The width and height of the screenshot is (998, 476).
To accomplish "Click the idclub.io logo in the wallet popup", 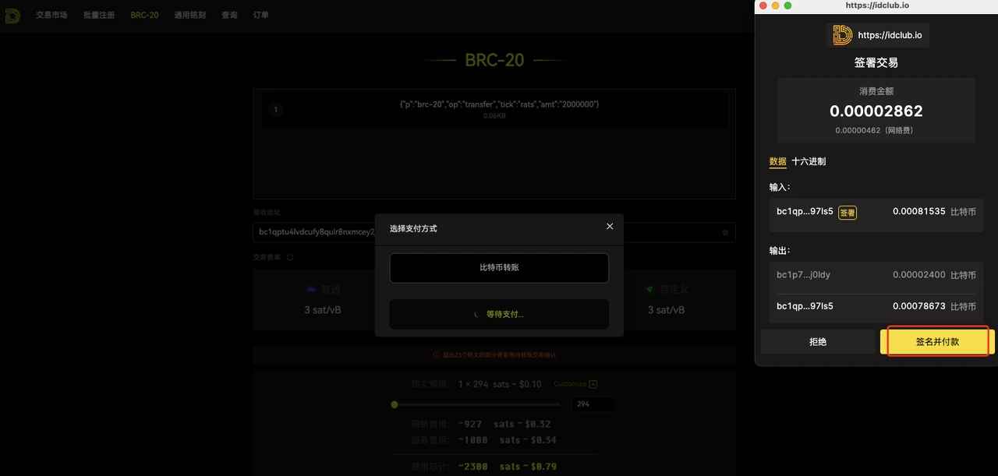I will click(x=842, y=35).
